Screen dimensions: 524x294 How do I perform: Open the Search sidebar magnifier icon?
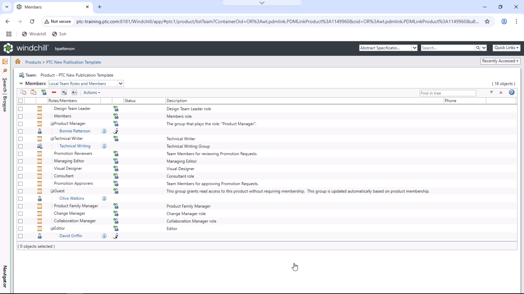5,71
